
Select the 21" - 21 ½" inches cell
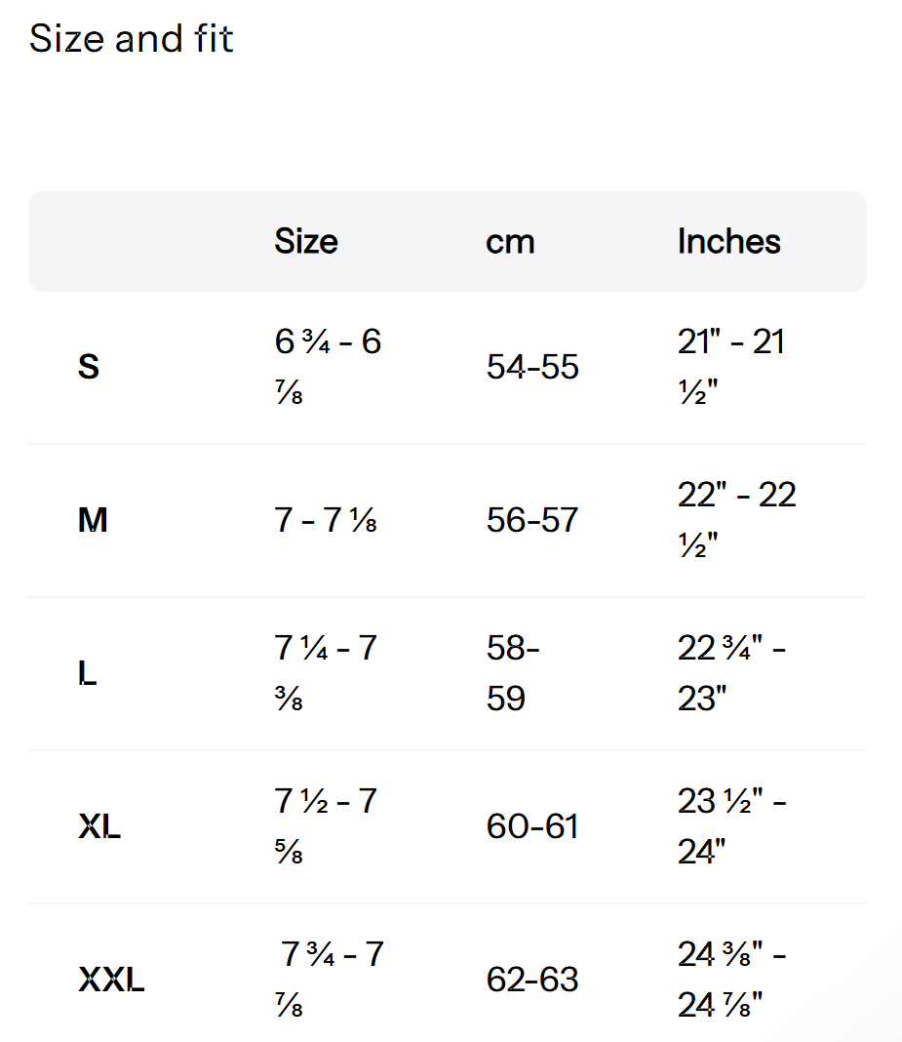731,367
